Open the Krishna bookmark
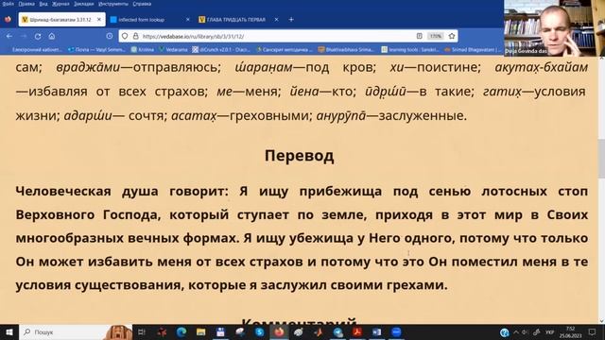The image size is (605, 340). point(143,50)
